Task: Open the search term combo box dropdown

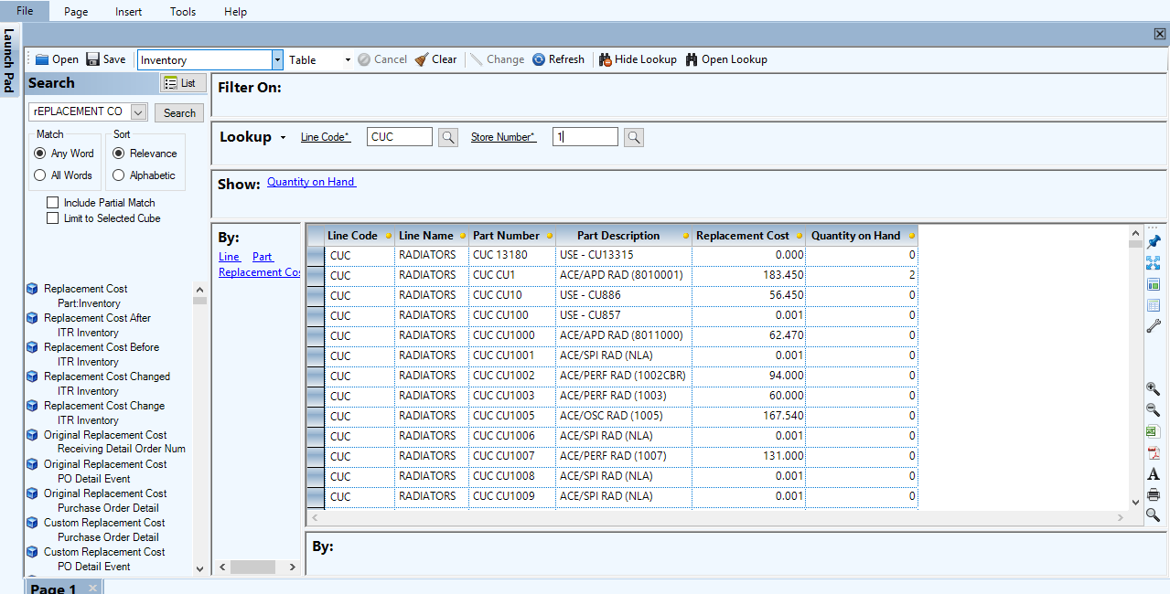Action: click(x=138, y=112)
